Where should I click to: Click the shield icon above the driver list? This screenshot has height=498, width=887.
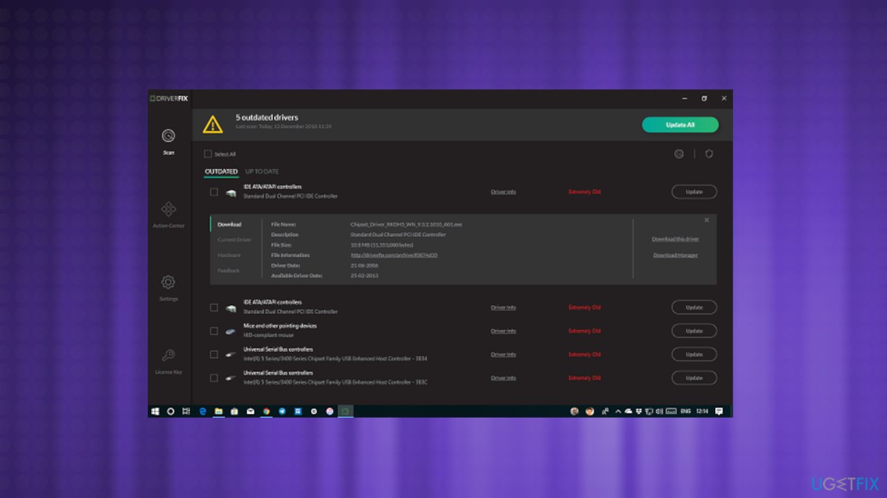(x=709, y=154)
